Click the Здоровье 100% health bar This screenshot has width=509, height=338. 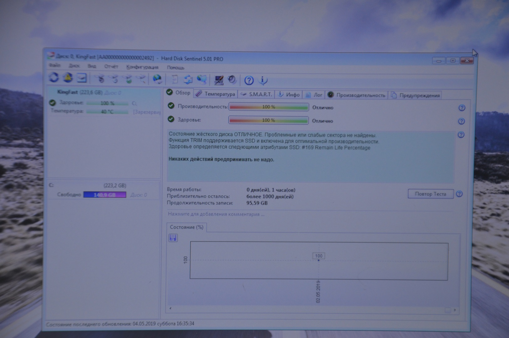268,120
